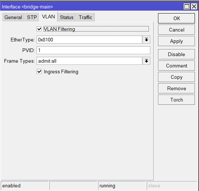Expand the EtherType dropdown arrow

pyautogui.click(x=146, y=40)
